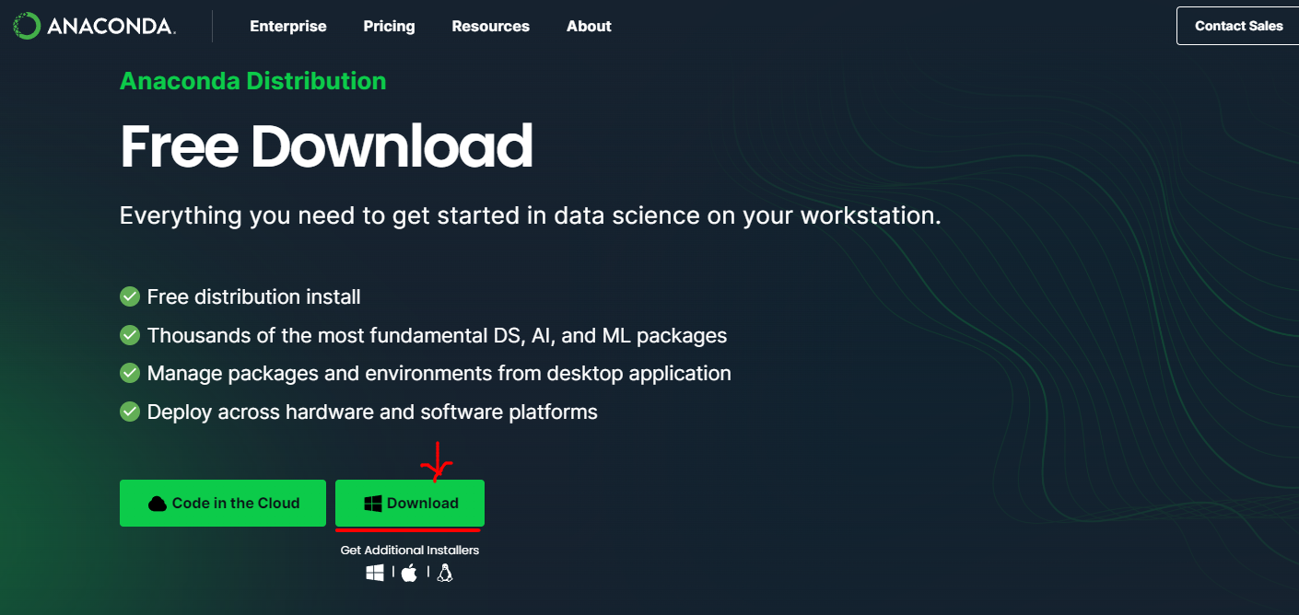Select the Windows installer icon under Additional Installers
Viewport: 1299px width, 615px height.
[375, 573]
